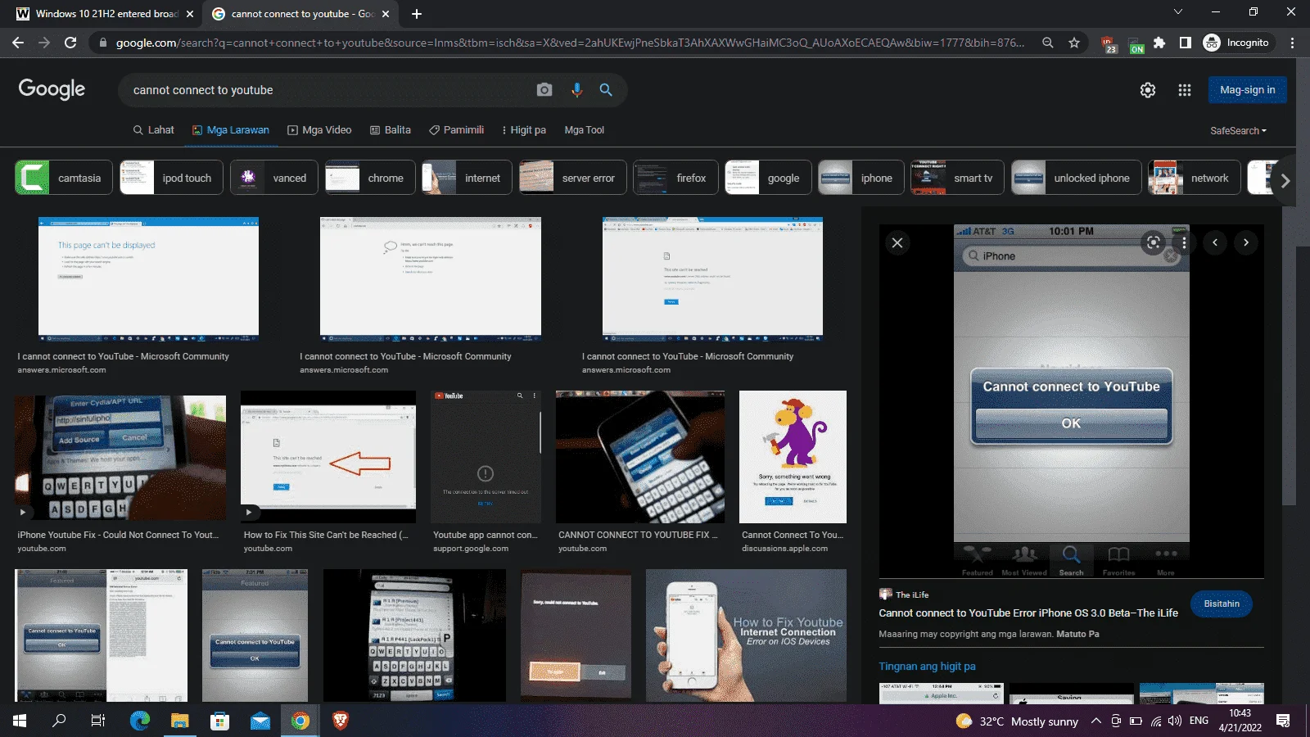Bookmark this page with the star icon
The width and height of the screenshot is (1310, 737).
coord(1074,43)
